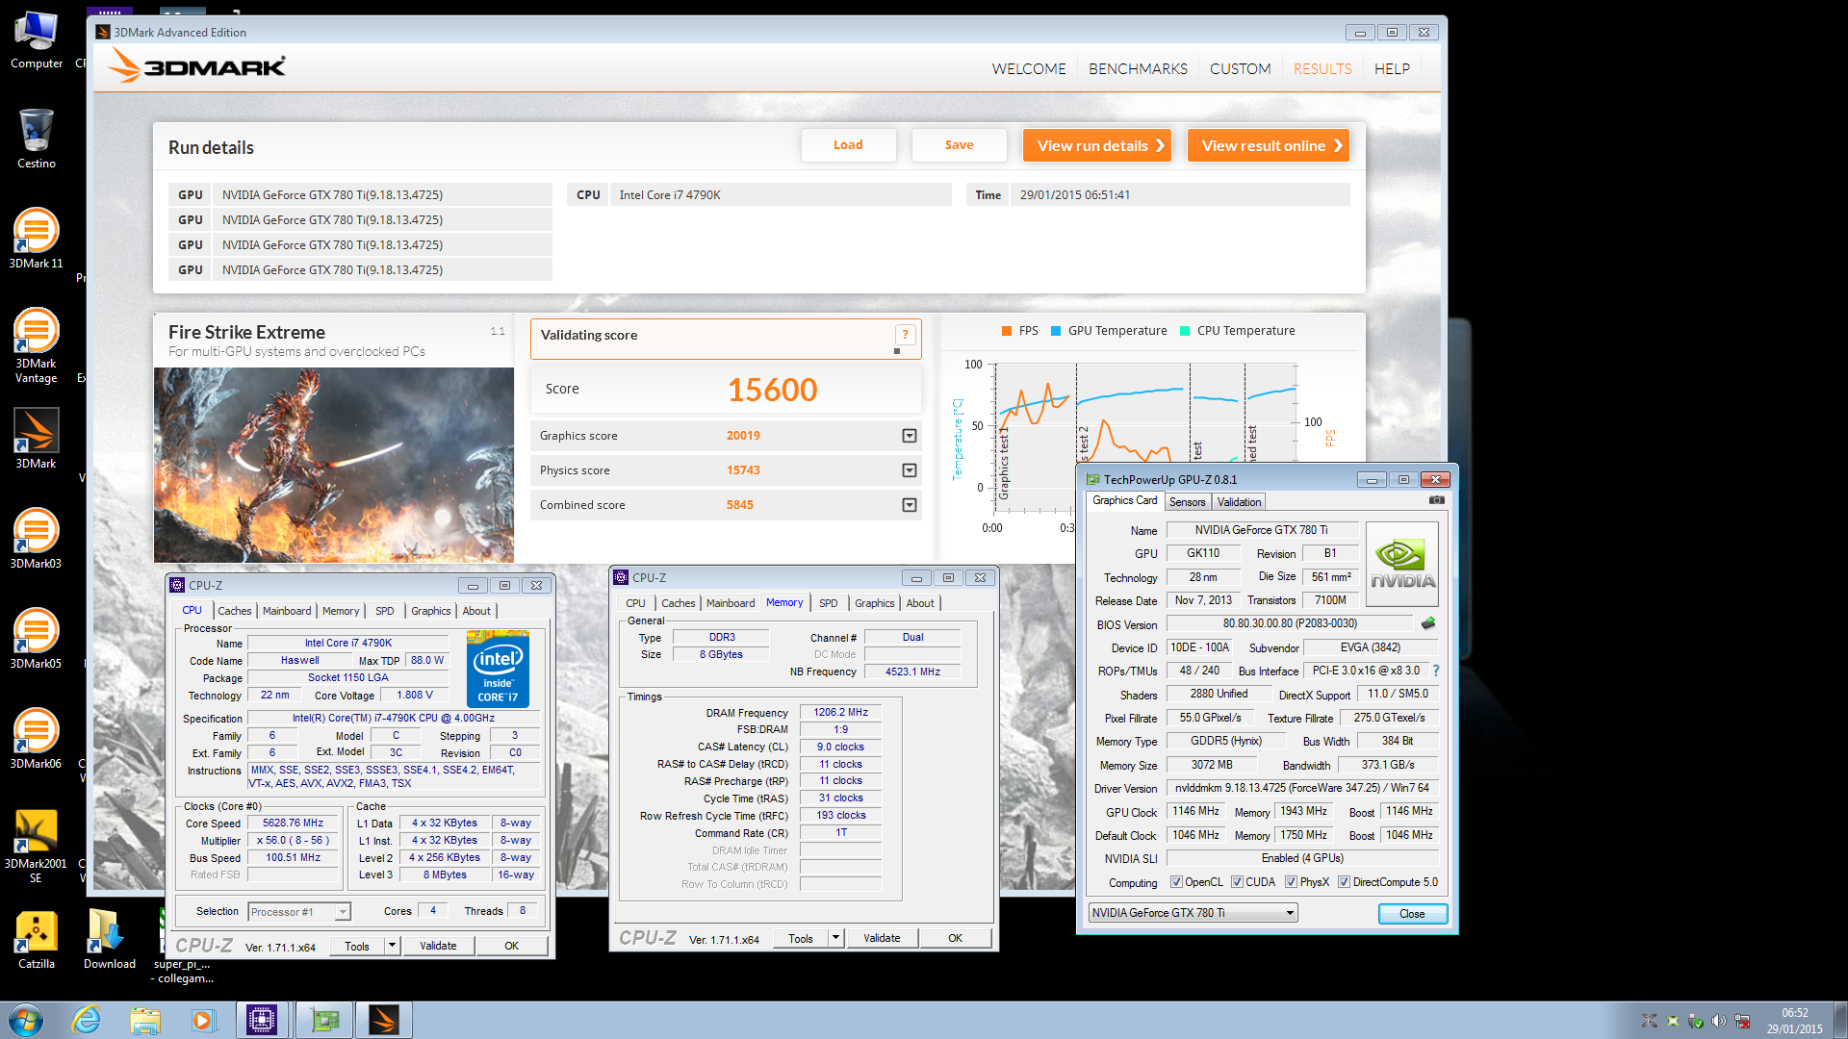Click the Close button in GPU-Z
1848x1039 pixels.
[1412, 914]
